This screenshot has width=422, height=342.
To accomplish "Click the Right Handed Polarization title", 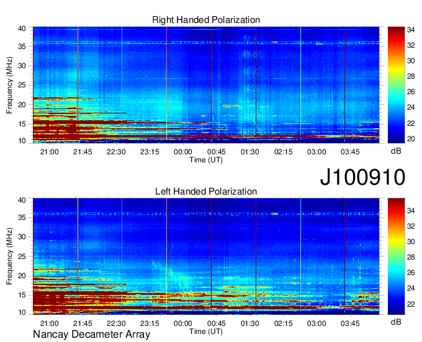I will pos(206,20).
